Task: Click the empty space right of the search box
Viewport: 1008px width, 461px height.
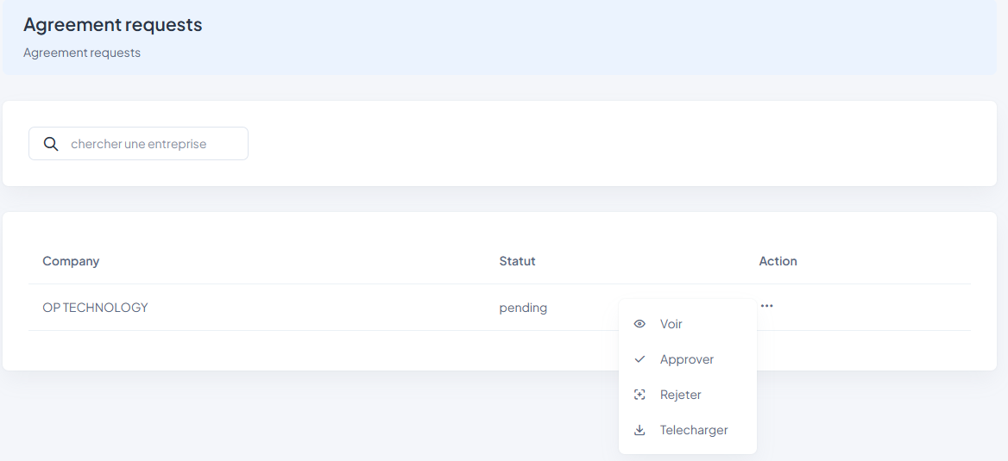Action: tap(604, 144)
